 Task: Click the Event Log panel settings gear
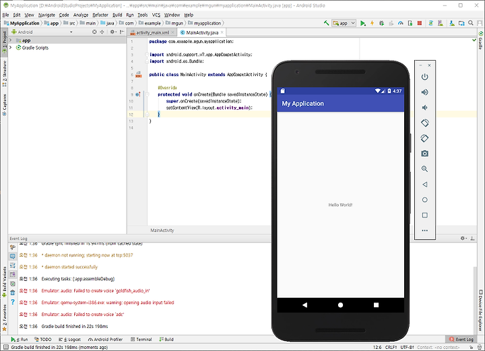(463, 238)
